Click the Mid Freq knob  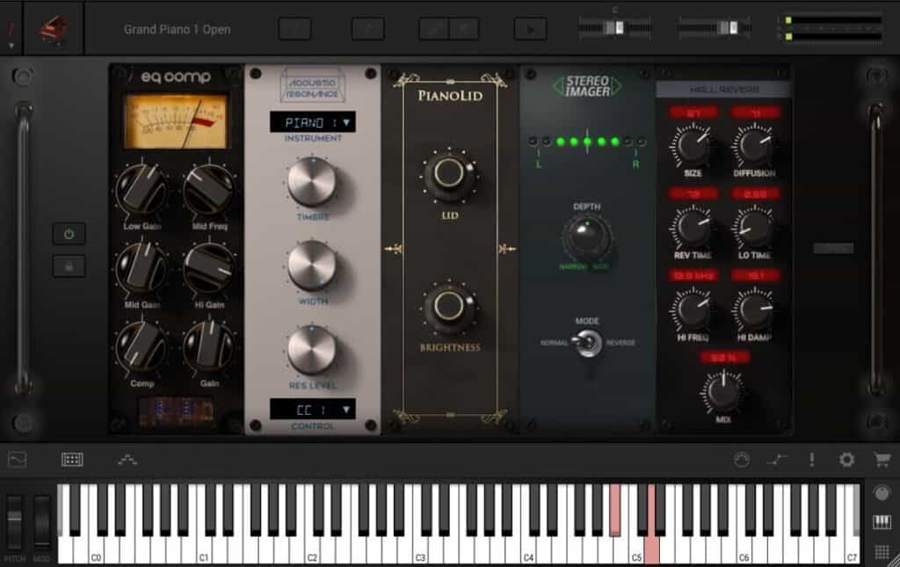pos(209,190)
